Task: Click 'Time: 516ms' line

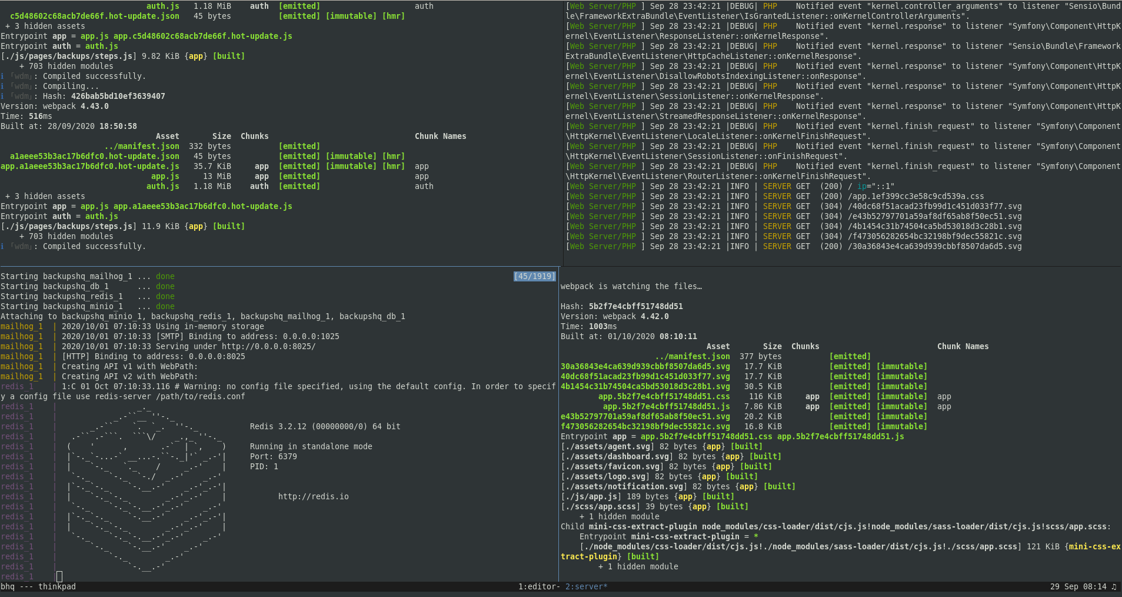Action: [26, 116]
